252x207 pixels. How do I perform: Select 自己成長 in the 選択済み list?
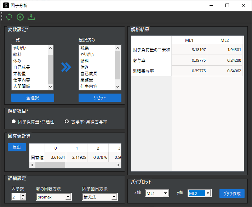point(97,74)
